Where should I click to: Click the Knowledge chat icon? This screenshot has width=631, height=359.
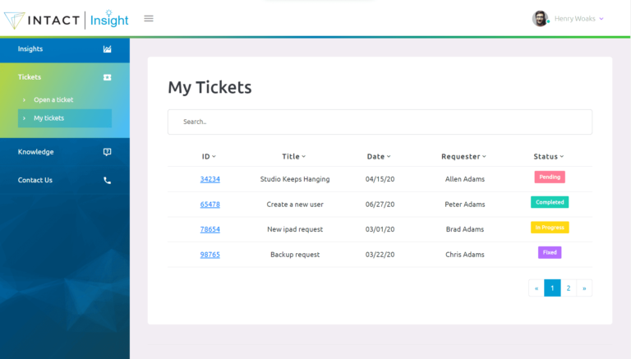[x=107, y=152]
